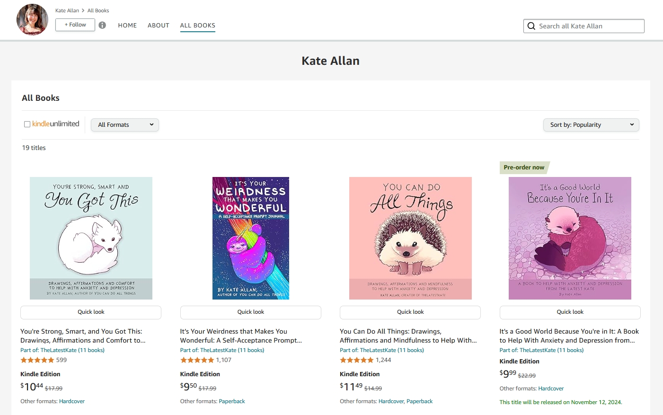
Task: Open TheLatestKate series link under Good World
Action: [541, 350]
